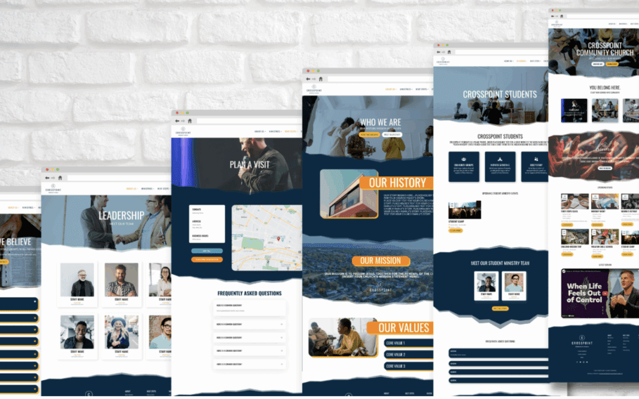Click Crosspoint logo in Community Church home header
The image size is (639, 399).
point(557,24)
